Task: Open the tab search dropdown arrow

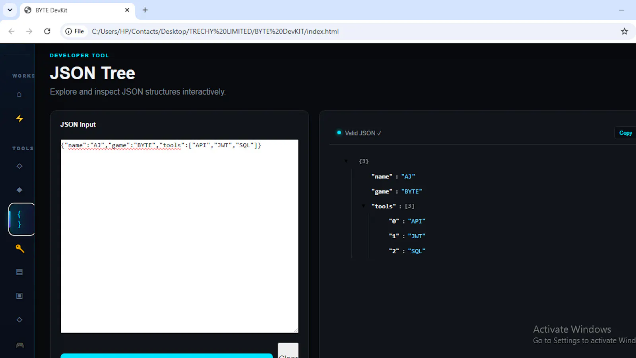Action: pyautogui.click(x=10, y=10)
